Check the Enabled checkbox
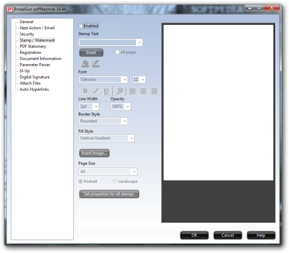The width and height of the screenshot is (289, 253). click(80, 26)
